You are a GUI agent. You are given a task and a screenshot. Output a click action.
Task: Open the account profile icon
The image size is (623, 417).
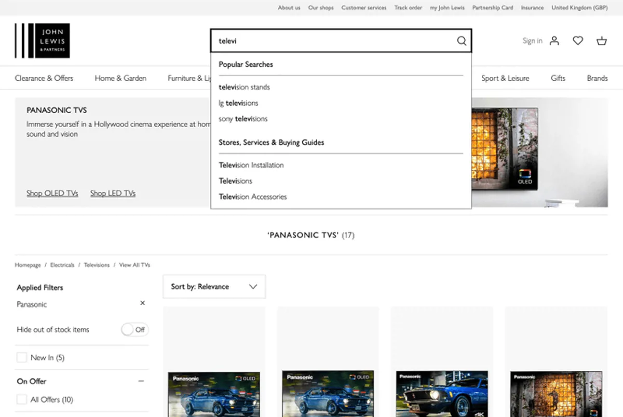[554, 41]
